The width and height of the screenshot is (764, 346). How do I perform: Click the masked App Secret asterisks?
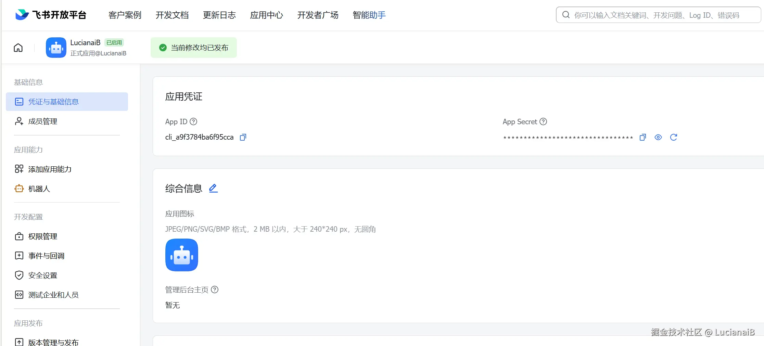[x=568, y=138]
